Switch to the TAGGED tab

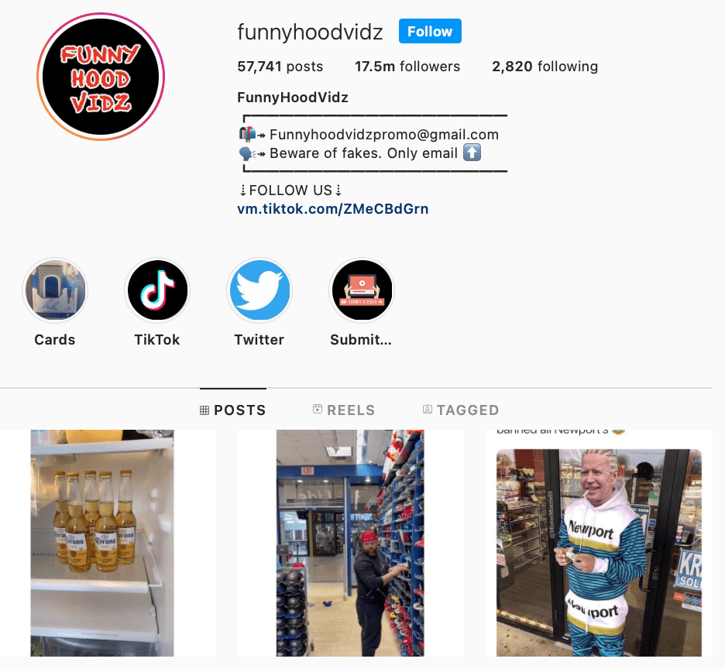[461, 410]
